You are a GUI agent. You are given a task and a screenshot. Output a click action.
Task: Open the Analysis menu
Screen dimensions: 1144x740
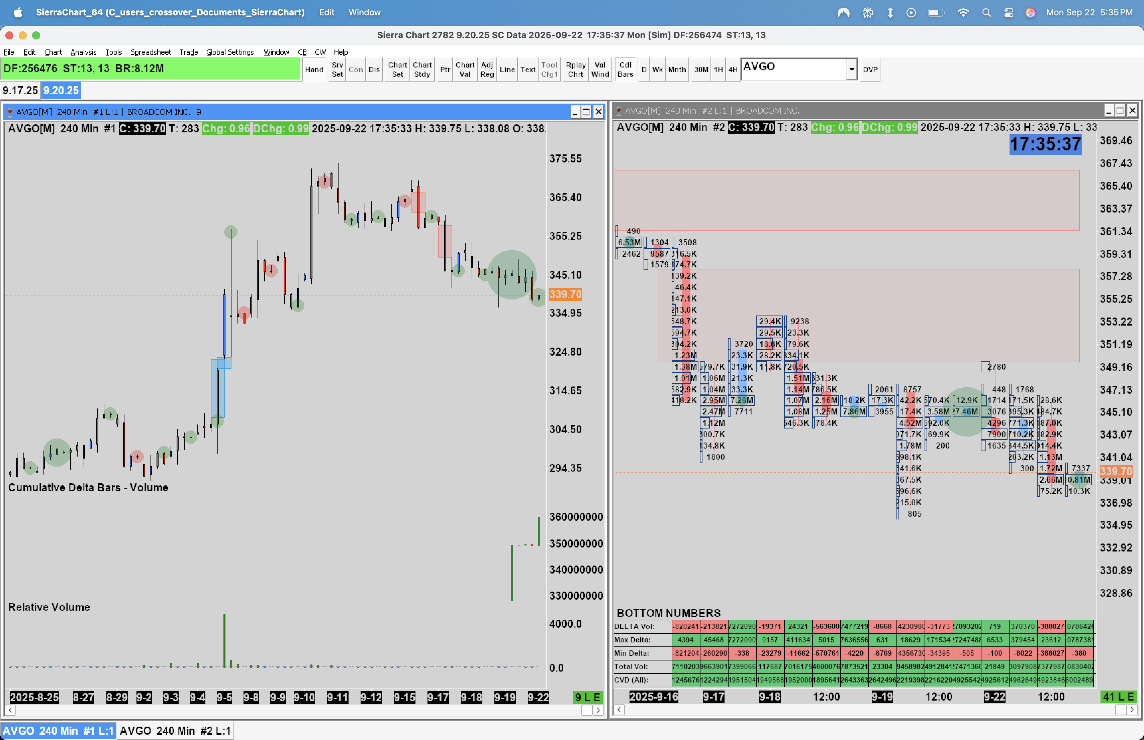pos(83,52)
